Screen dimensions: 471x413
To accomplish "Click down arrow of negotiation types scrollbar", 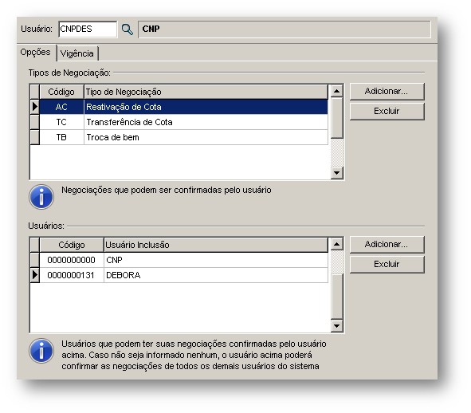I will [x=337, y=173].
